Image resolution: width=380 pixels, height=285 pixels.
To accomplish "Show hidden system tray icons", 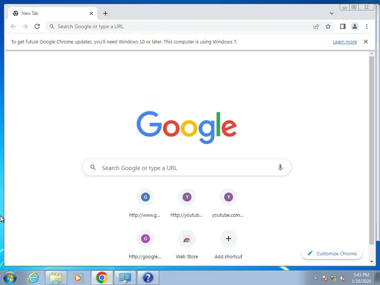I will (x=315, y=278).
